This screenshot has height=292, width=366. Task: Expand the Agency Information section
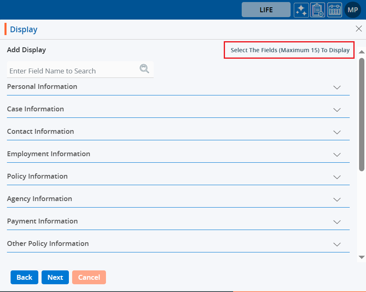pyautogui.click(x=337, y=199)
